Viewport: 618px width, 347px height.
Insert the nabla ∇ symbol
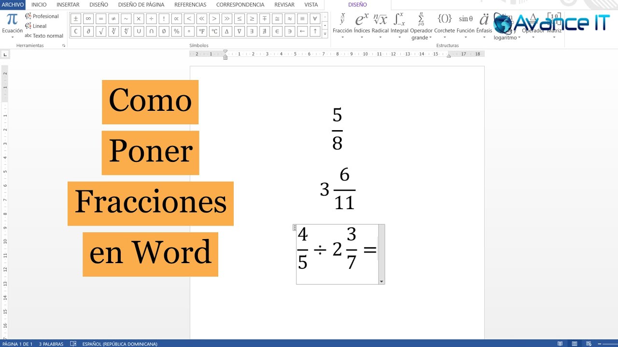coord(239,31)
